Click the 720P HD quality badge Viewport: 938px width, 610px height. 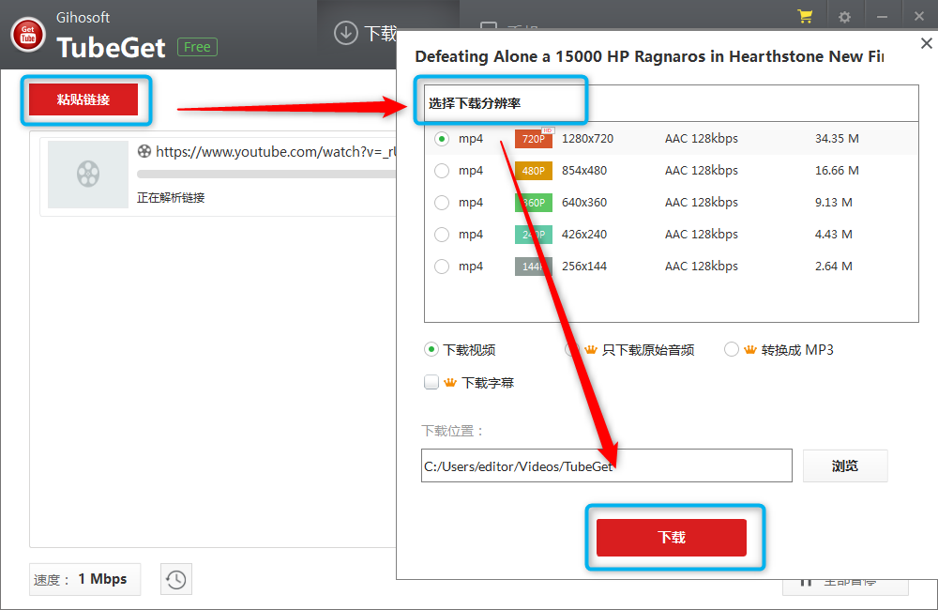[534, 138]
